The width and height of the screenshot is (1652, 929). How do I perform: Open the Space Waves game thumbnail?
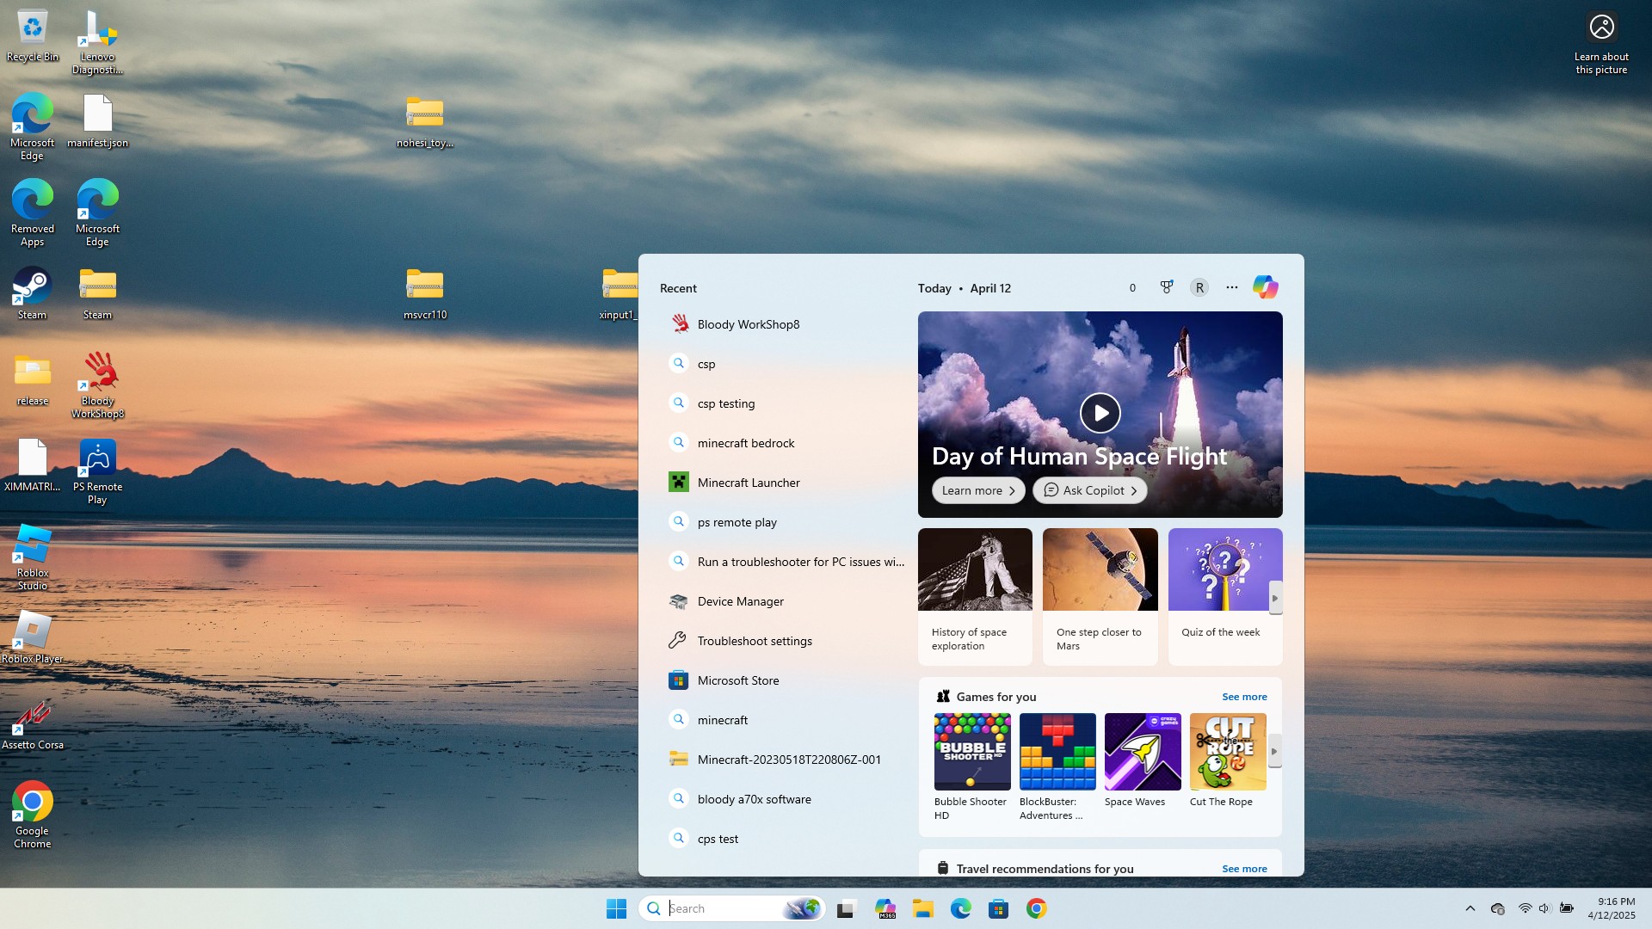pyautogui.click(x=1143, y=751)
